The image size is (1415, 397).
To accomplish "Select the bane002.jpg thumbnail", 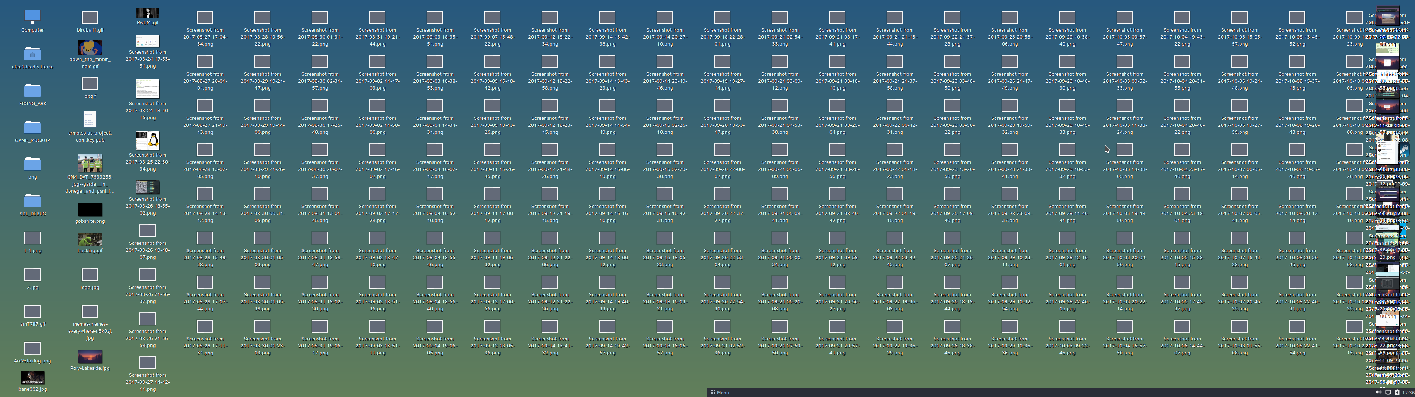I will [x=32, y=378].
